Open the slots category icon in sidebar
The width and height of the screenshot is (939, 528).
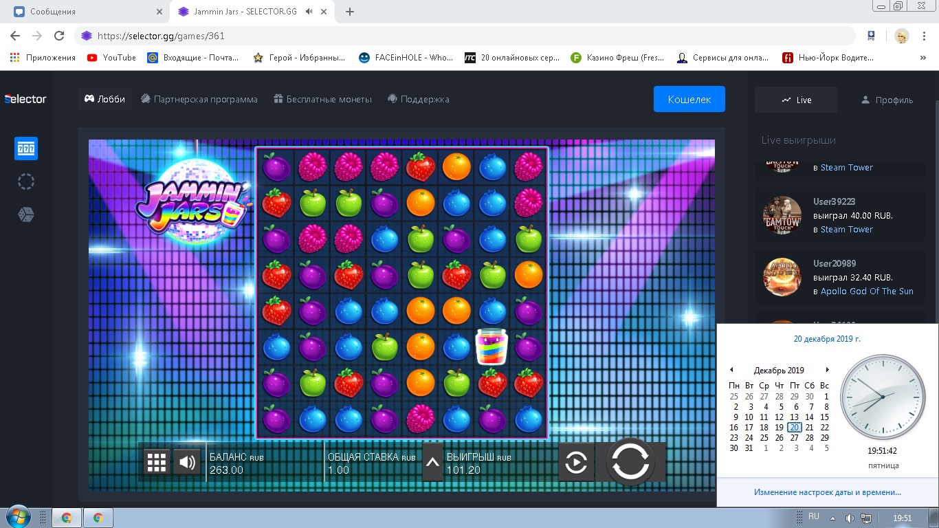pyautogui.click(x=26, y=148)
